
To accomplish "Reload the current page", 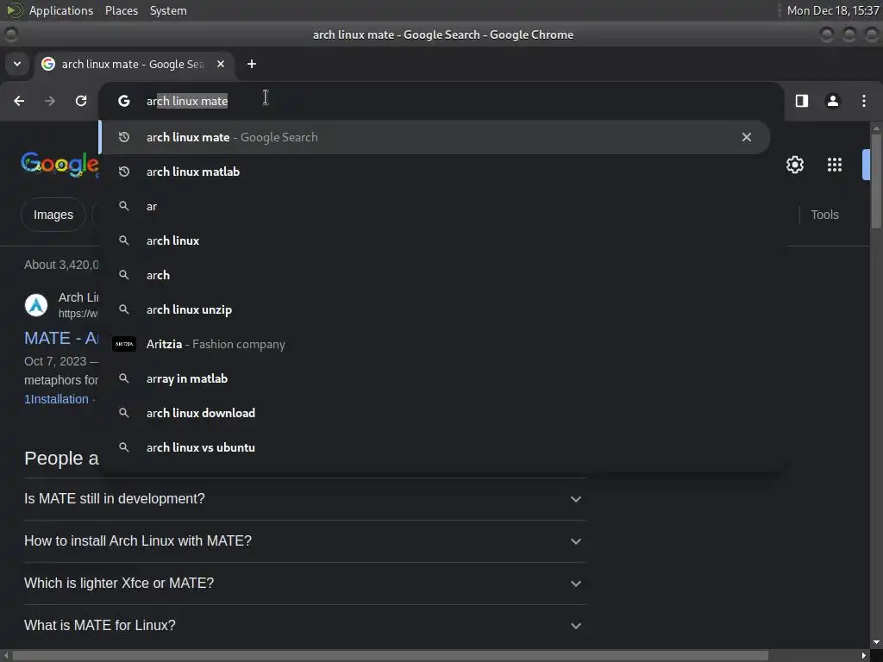I will pos(81,101).
